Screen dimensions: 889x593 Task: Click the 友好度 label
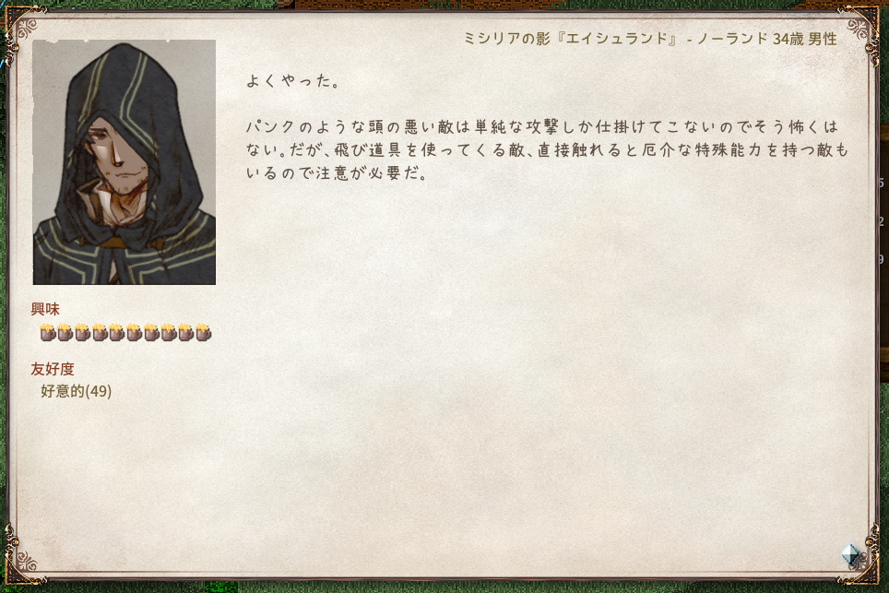(53, 369)
